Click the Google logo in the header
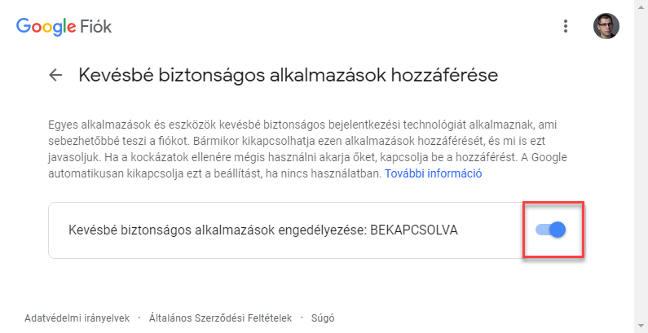This screenshot has width=648, height=333. (46, 26)
